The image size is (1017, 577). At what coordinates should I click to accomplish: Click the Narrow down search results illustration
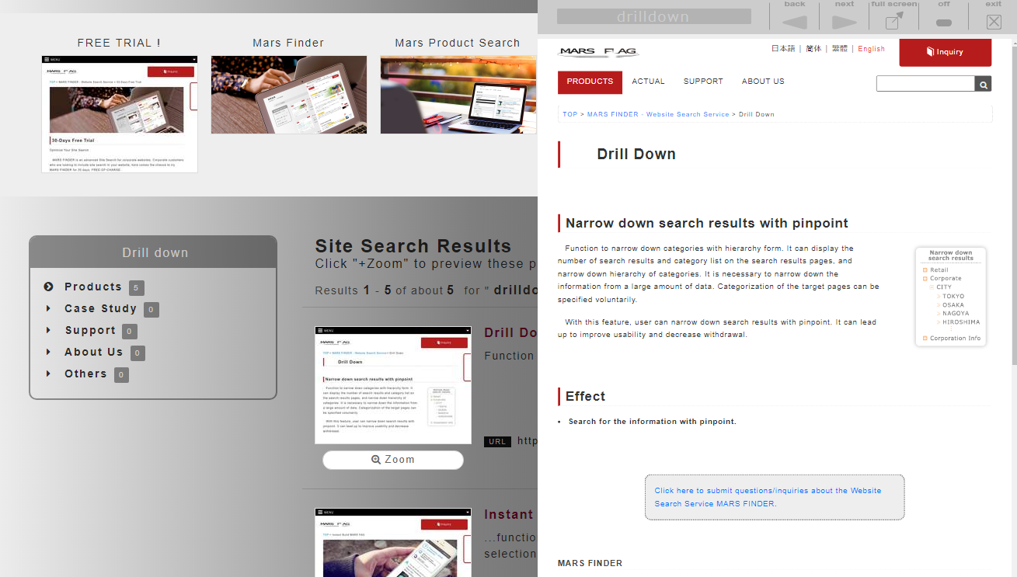point(951,297)
